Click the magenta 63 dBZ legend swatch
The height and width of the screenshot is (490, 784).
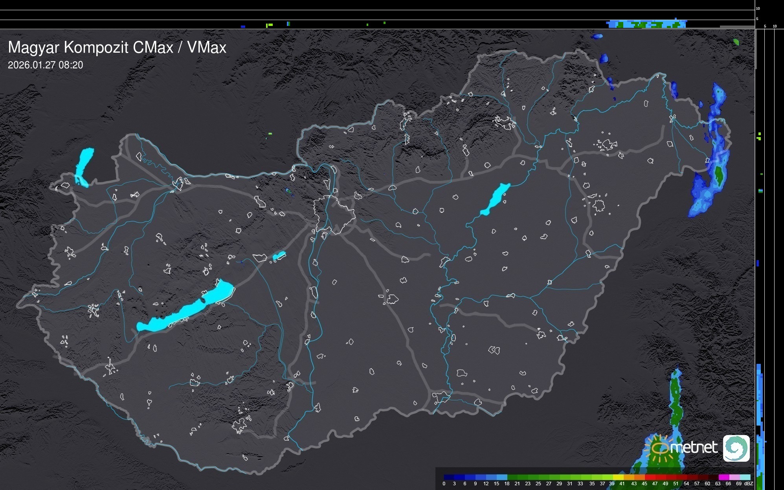[723, 477]
